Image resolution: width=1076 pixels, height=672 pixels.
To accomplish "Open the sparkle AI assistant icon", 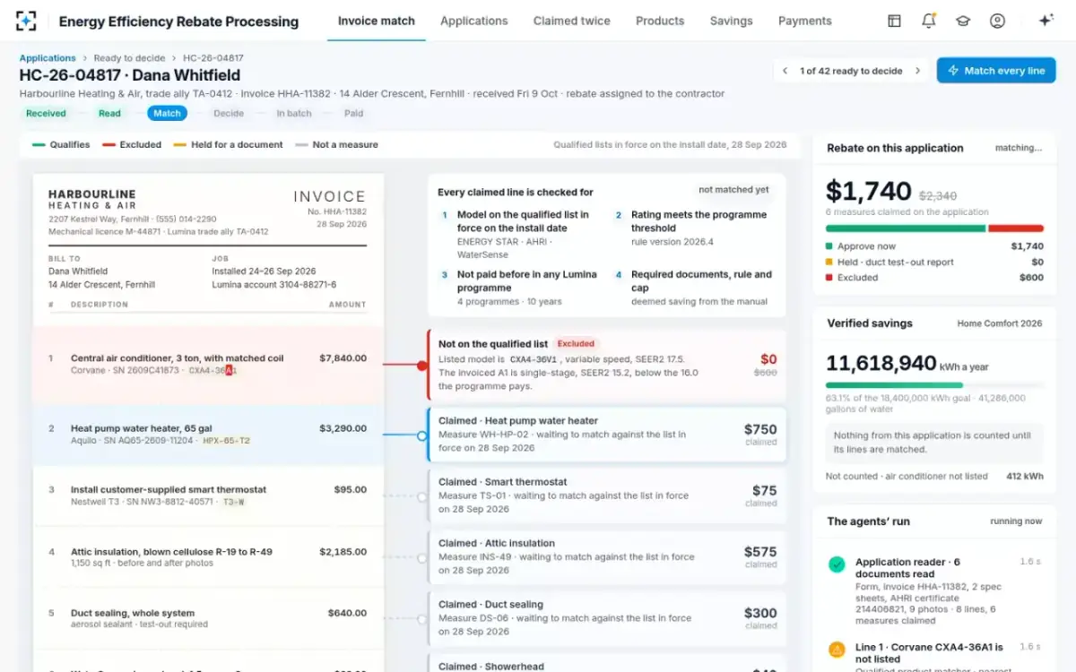I will [x=1046, y=21].
